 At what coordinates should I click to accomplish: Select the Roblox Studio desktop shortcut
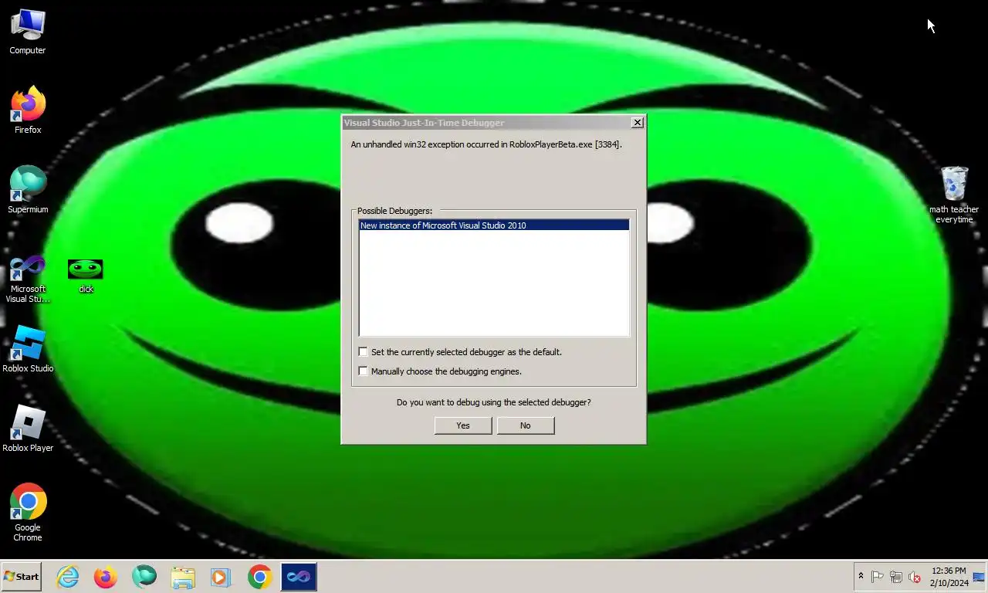[28, 349]
